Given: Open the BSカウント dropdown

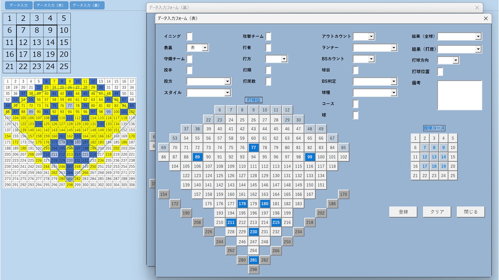Looking at the screenshot, I should (x=371, y=59).
